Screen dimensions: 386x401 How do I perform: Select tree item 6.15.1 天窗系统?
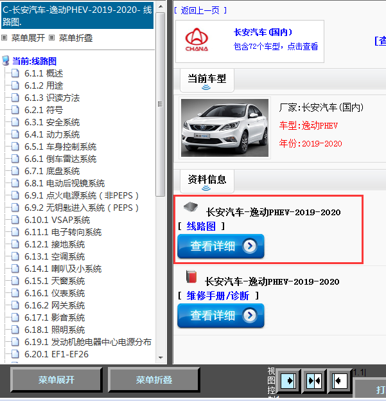point(55,281)
